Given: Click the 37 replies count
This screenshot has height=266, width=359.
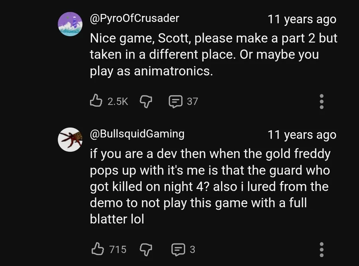Looking at the screenshot, I should (x=192, y=101).
